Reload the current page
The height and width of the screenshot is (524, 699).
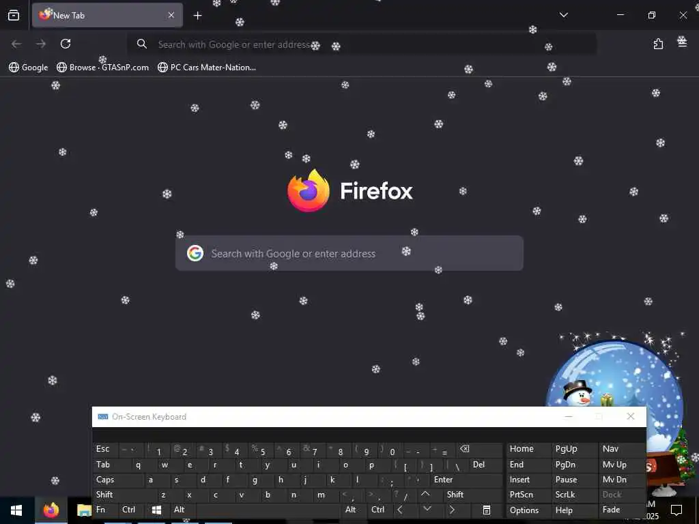(x=66, y=44)
